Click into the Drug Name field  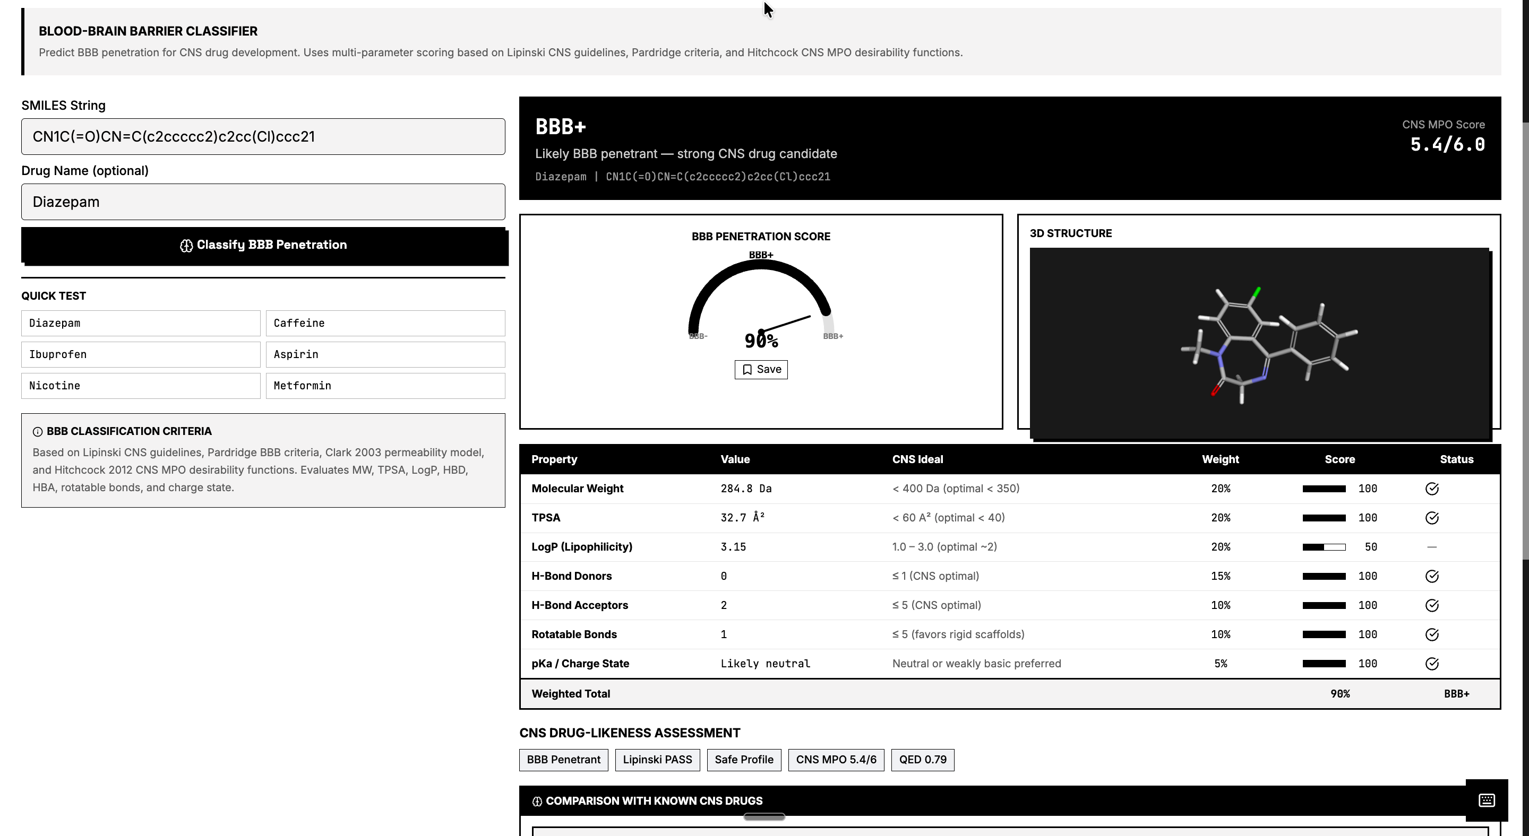tap(263, 202)
